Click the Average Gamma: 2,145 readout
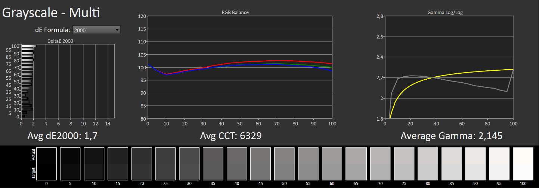Image resolution: width=539 pixels, height=188 pixels. [x=451, y=136]
